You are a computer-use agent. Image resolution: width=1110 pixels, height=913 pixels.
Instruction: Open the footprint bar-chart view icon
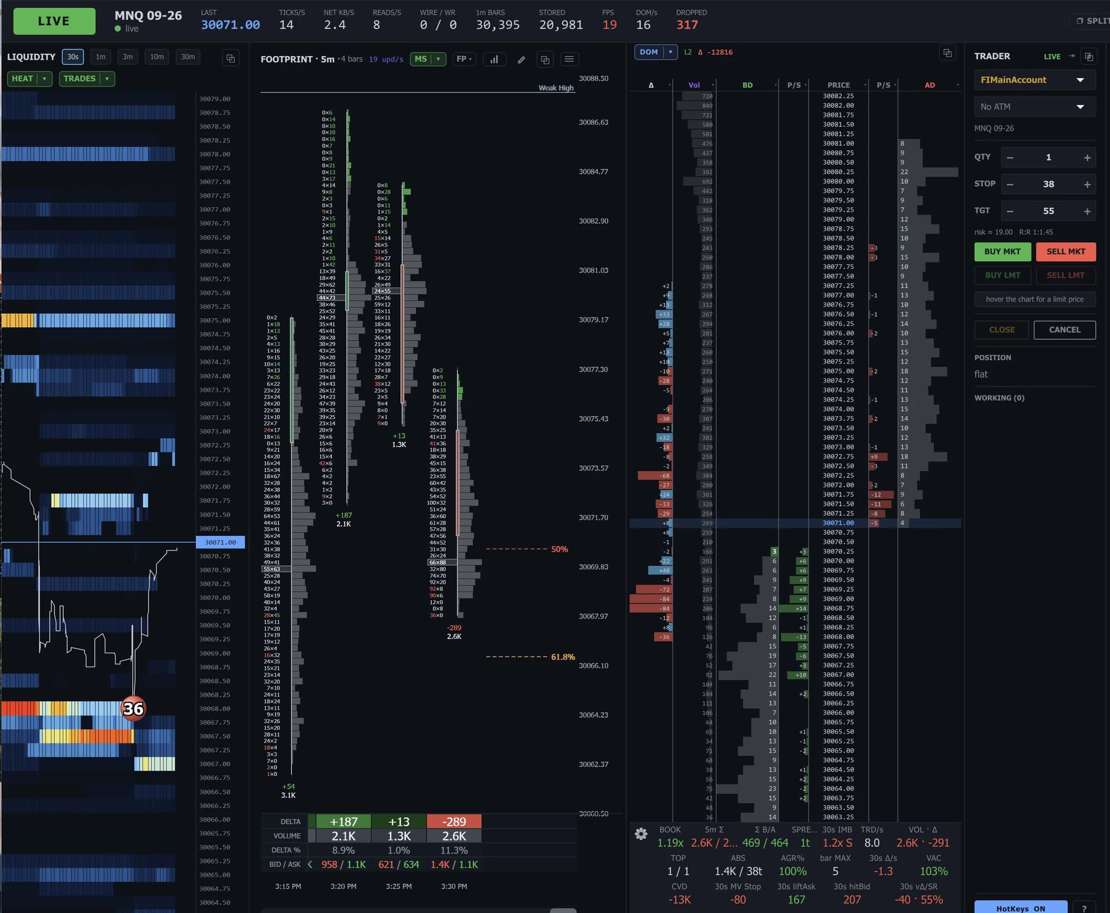[494, 59]
